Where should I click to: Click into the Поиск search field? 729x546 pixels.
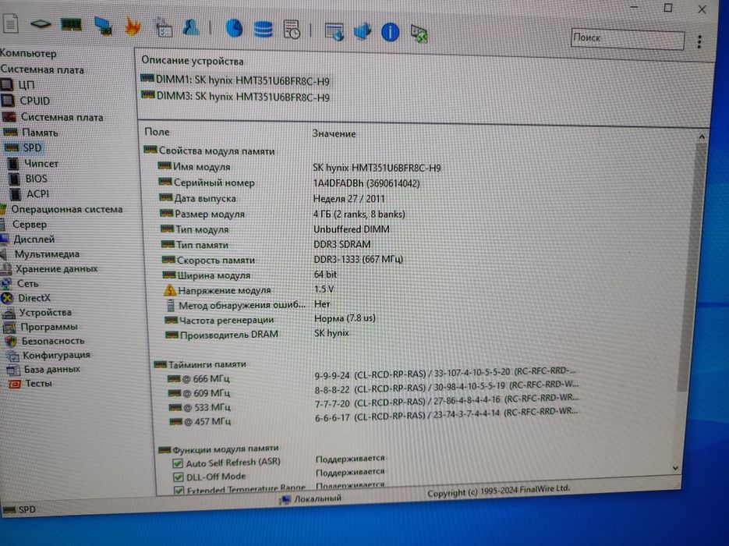(x=628, y=38)
